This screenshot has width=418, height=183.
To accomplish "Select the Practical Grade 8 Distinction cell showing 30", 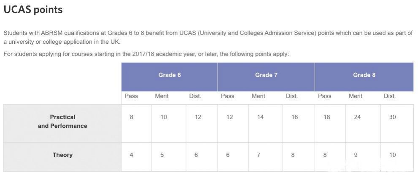I will pyautogui.click(x=392, y=117).
